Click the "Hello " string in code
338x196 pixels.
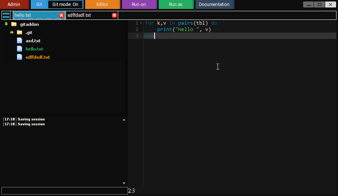(x=187, y=30)
